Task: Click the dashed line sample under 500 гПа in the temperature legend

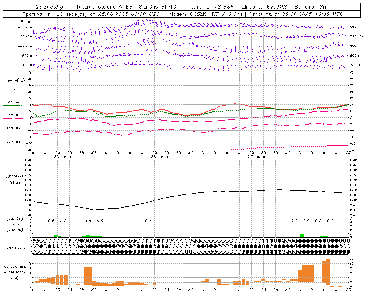Action: 13,145
